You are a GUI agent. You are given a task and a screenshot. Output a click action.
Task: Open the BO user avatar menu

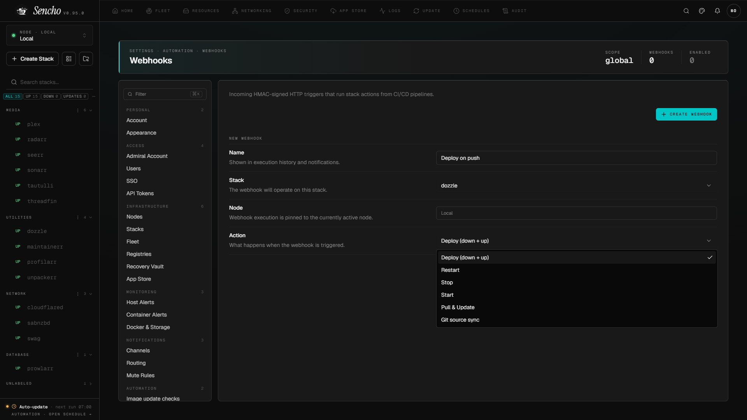733,11
